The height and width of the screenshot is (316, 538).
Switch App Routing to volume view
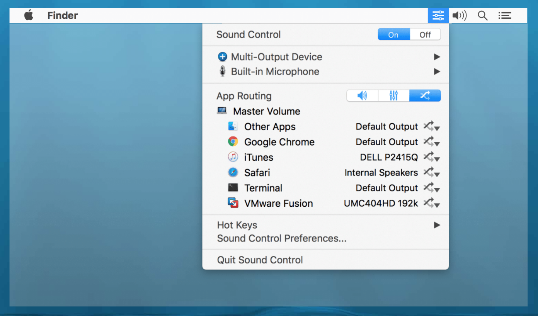362,95
